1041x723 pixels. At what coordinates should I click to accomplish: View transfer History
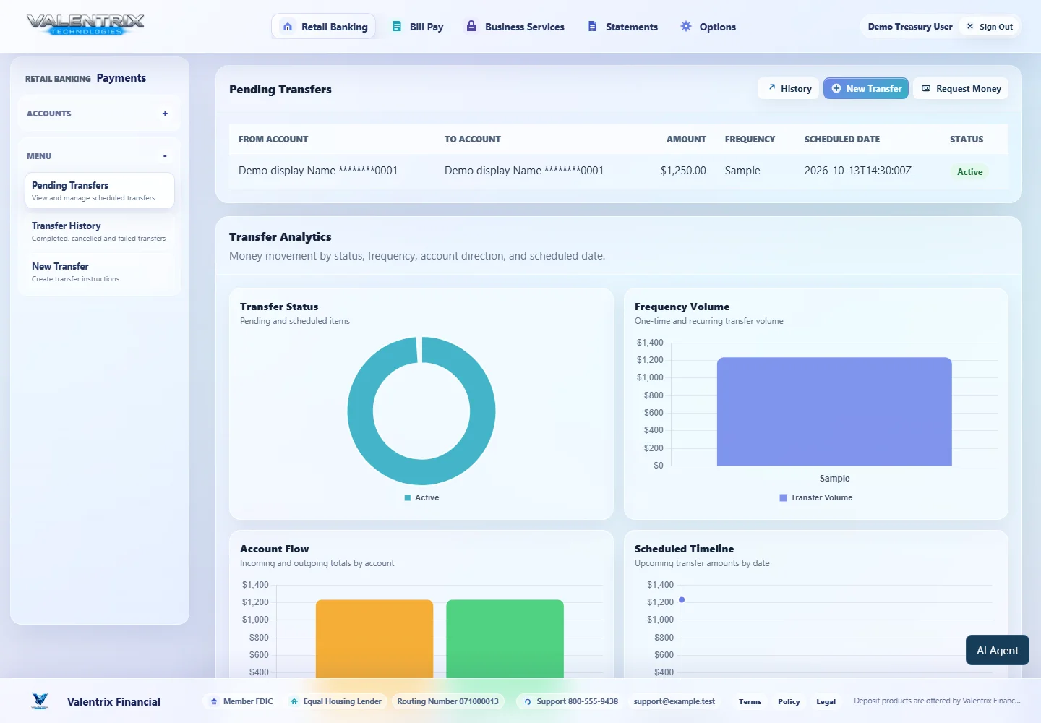[x=789, y=88]
